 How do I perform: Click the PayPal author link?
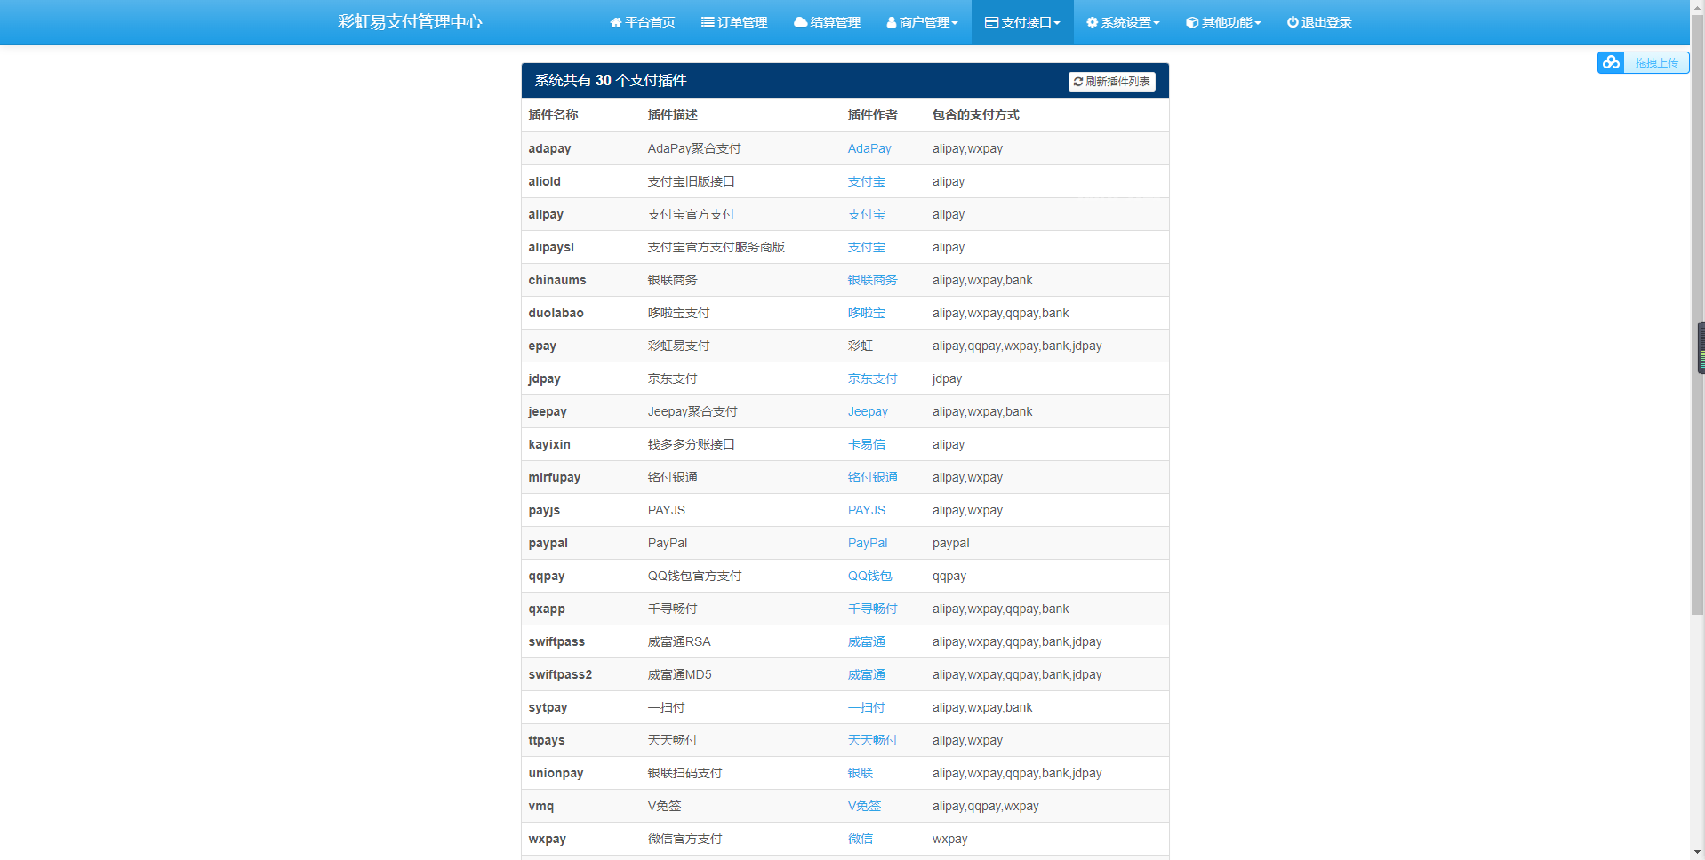coord(867,542)
